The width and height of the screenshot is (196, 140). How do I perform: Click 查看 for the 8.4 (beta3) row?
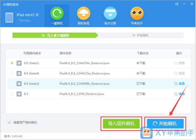pos(179,84)
